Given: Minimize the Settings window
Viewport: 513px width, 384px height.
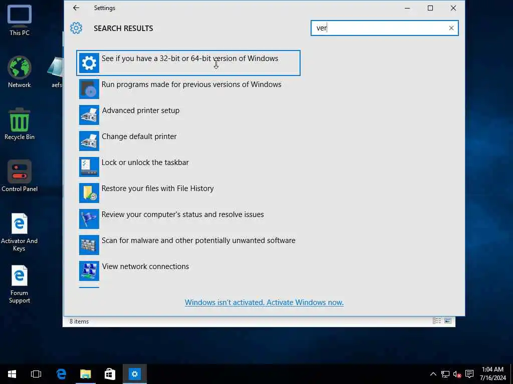Looking at the screenshot, I should click(407, 8).
